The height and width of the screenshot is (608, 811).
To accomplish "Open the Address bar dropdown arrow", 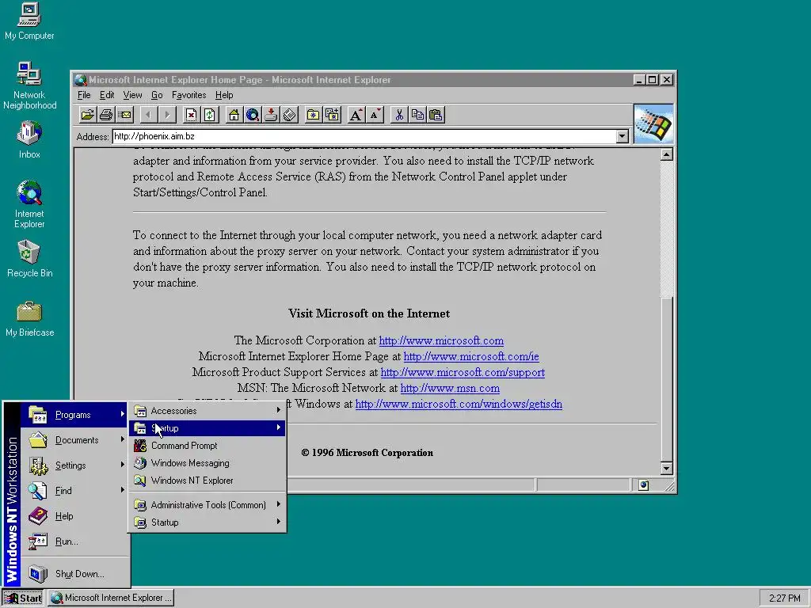I will [623, 136].
